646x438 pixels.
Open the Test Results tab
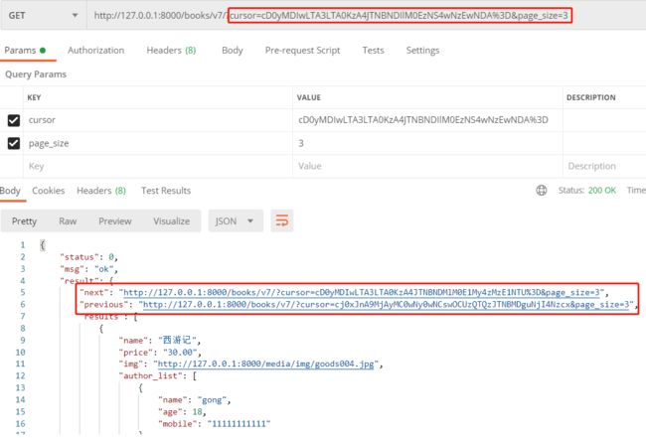166,191
